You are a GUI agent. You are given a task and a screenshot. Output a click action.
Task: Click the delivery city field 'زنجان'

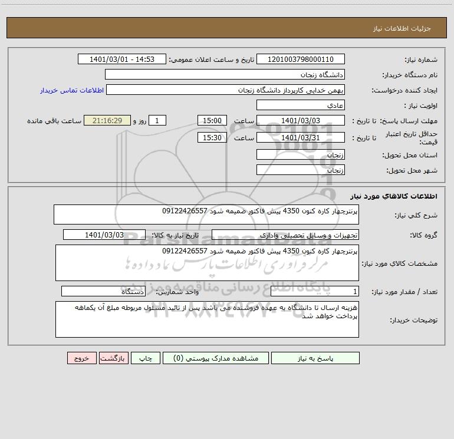tap(301, 170)
